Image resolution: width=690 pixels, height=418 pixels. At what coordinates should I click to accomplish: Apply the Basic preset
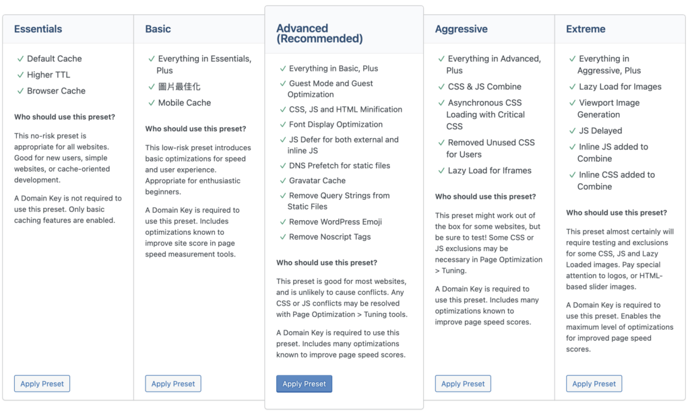click(173, 384)
